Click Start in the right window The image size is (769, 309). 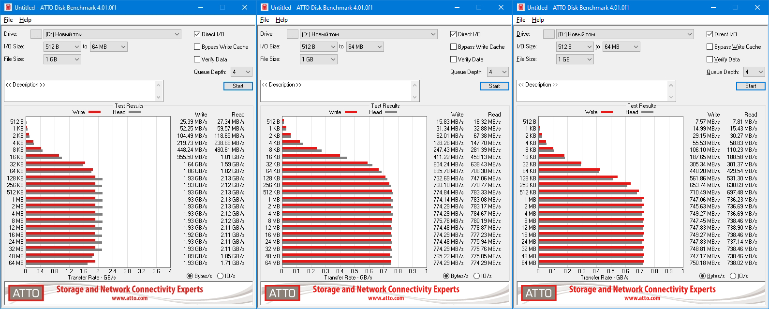point(751,86)
